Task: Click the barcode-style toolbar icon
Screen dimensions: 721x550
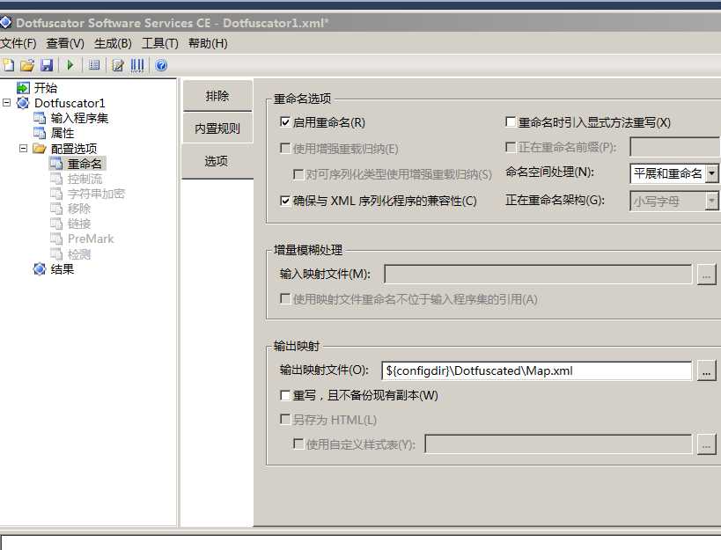Action: [137, 65]
